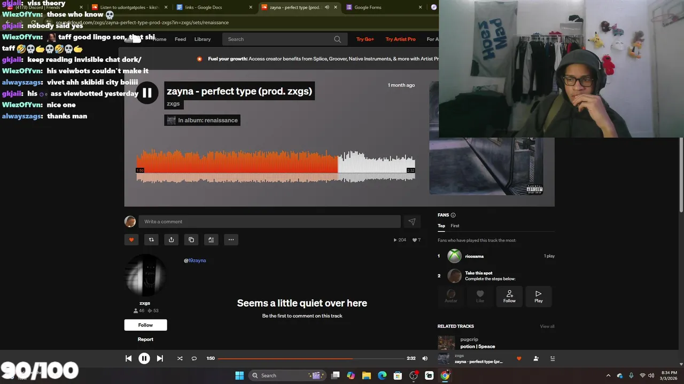Viewport: 684px width, 384px height.
Task: Click the Report link
Action: pyautogui.click(x=145, y=339)
